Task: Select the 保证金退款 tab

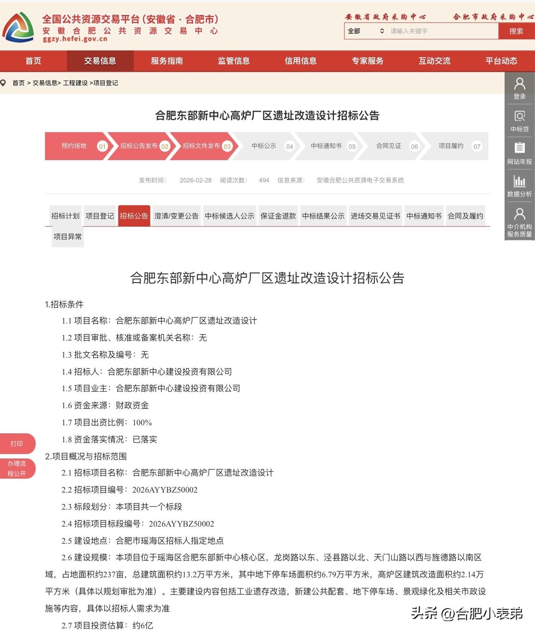Action: tap(278, 216)
